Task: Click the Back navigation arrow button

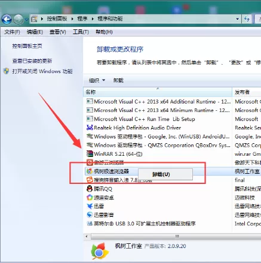Action: 7,19
